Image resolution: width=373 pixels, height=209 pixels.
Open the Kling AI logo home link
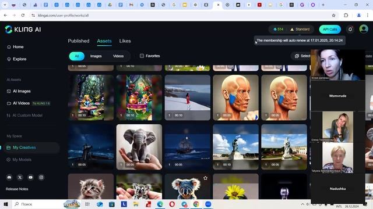coord(23,30)
